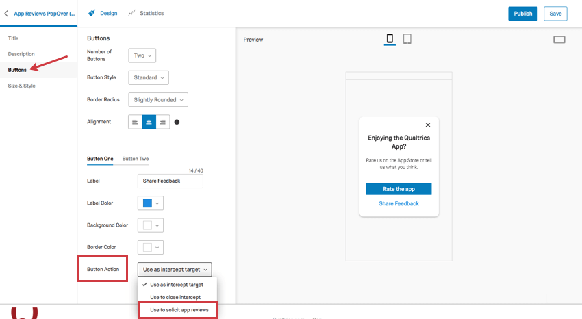This screenshot has height=319, width=582.
Task: Choose Use as intercept target option
Action: 177,285
